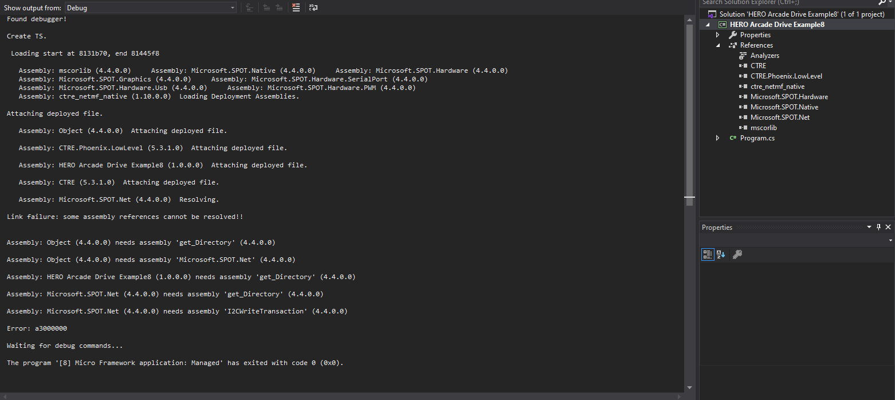895x400 pixels.
Task: Click the C# file icon beside Program.cs
Action: [x=733, y=138]
